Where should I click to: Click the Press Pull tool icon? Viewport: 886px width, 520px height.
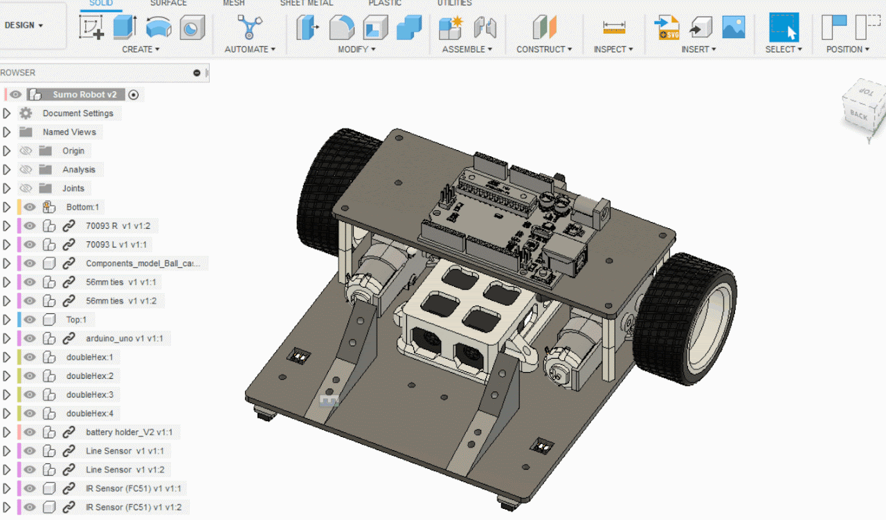pyautogui.click(x=307, y=28)
